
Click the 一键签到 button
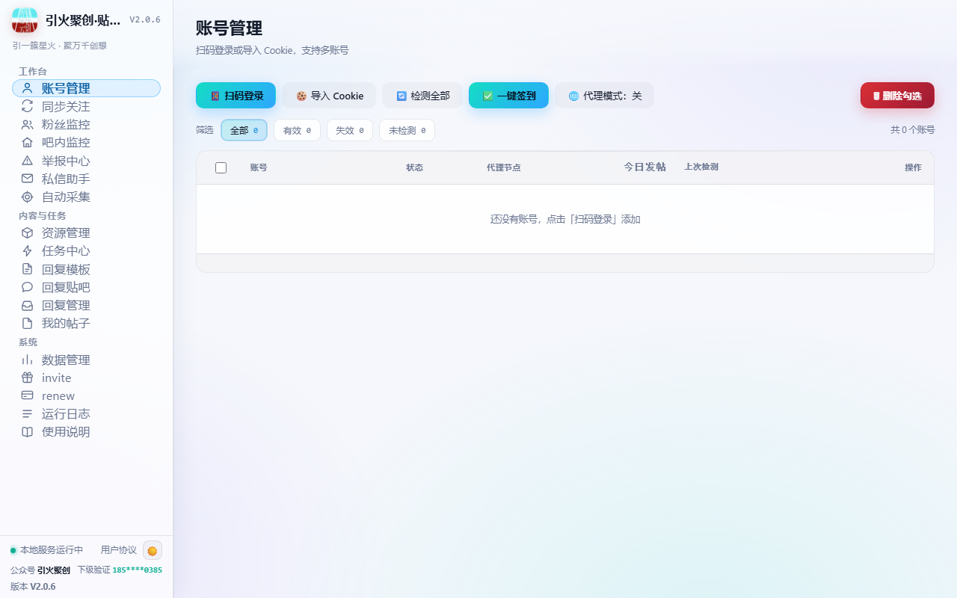[x=508, y=96]
